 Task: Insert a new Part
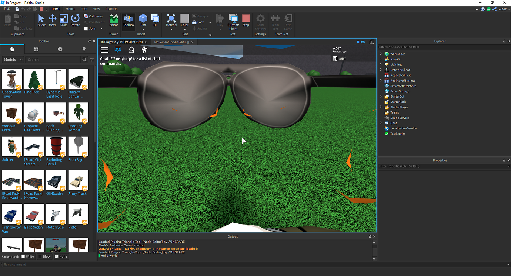pos(143,20)
